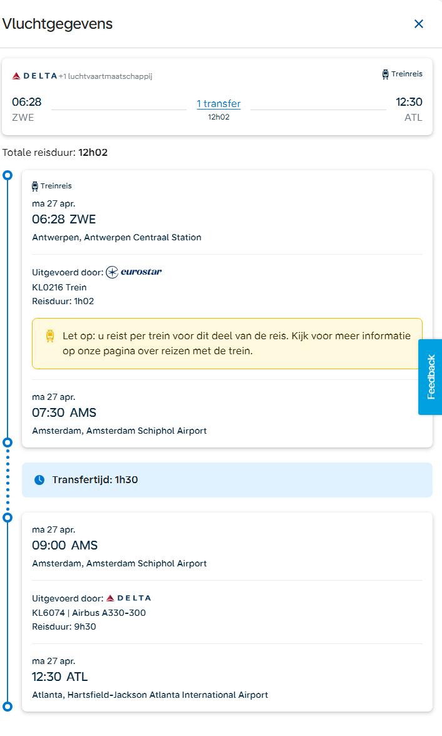442x736 pixels.
Task: Select the Antwerpen Centraal Station text
Action: pos(116,237)
